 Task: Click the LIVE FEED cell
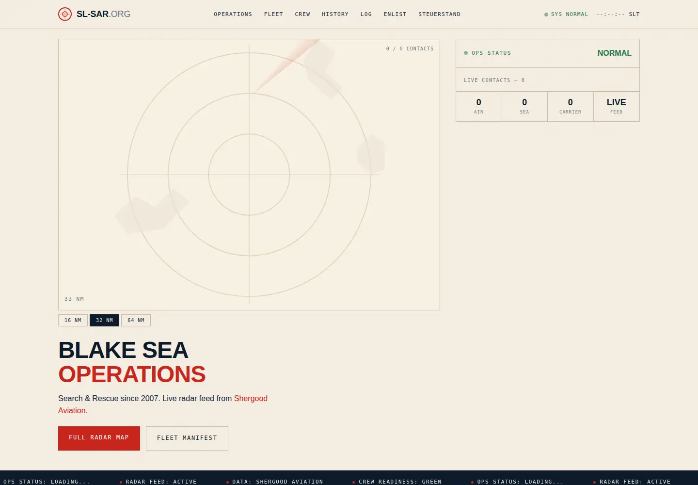[x=617, y=107]
